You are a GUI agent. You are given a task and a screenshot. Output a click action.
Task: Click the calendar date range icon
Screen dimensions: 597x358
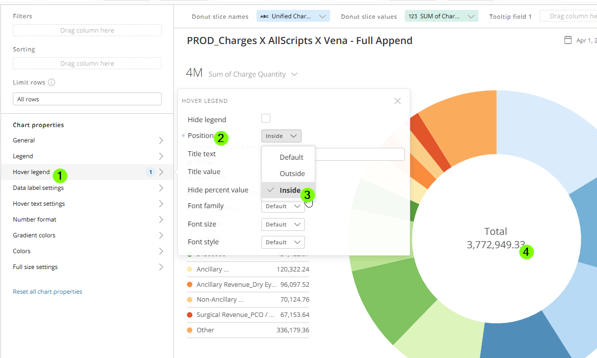tap(568, 40)
